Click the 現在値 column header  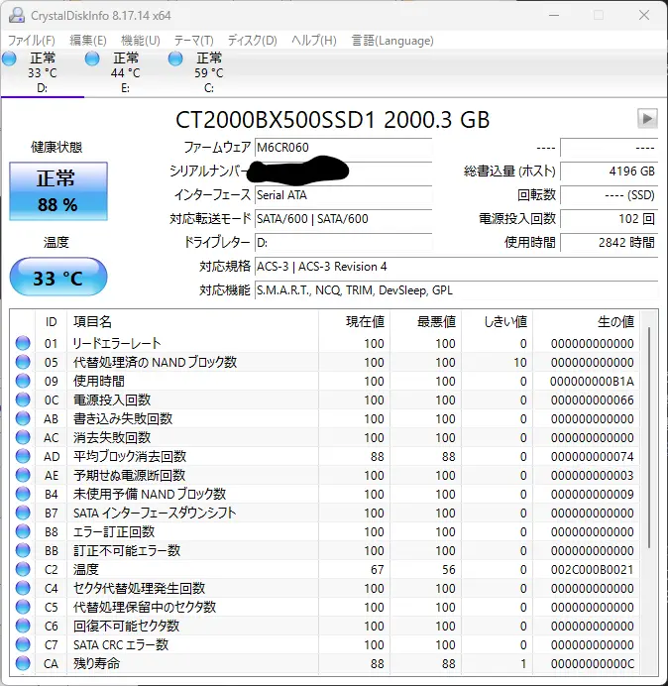click(355, 322)
